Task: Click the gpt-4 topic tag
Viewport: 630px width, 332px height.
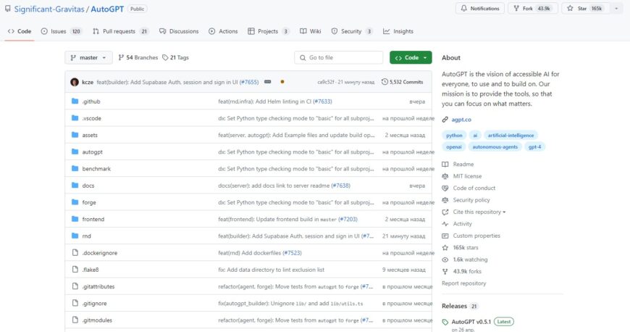Action: point(535,147)
